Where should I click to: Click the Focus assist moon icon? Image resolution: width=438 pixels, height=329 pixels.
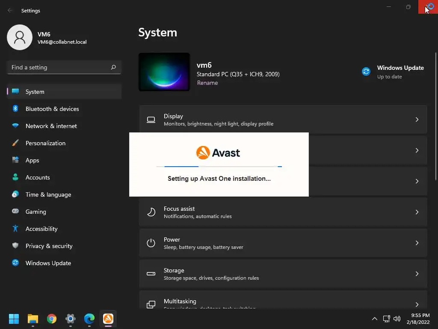151,212
